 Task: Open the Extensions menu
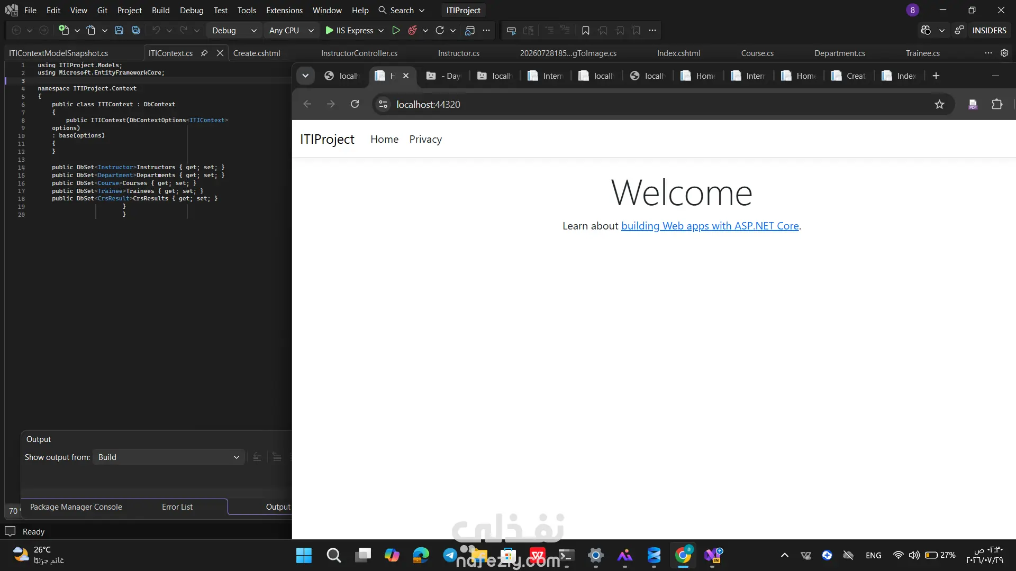click(x=284, y=10)
